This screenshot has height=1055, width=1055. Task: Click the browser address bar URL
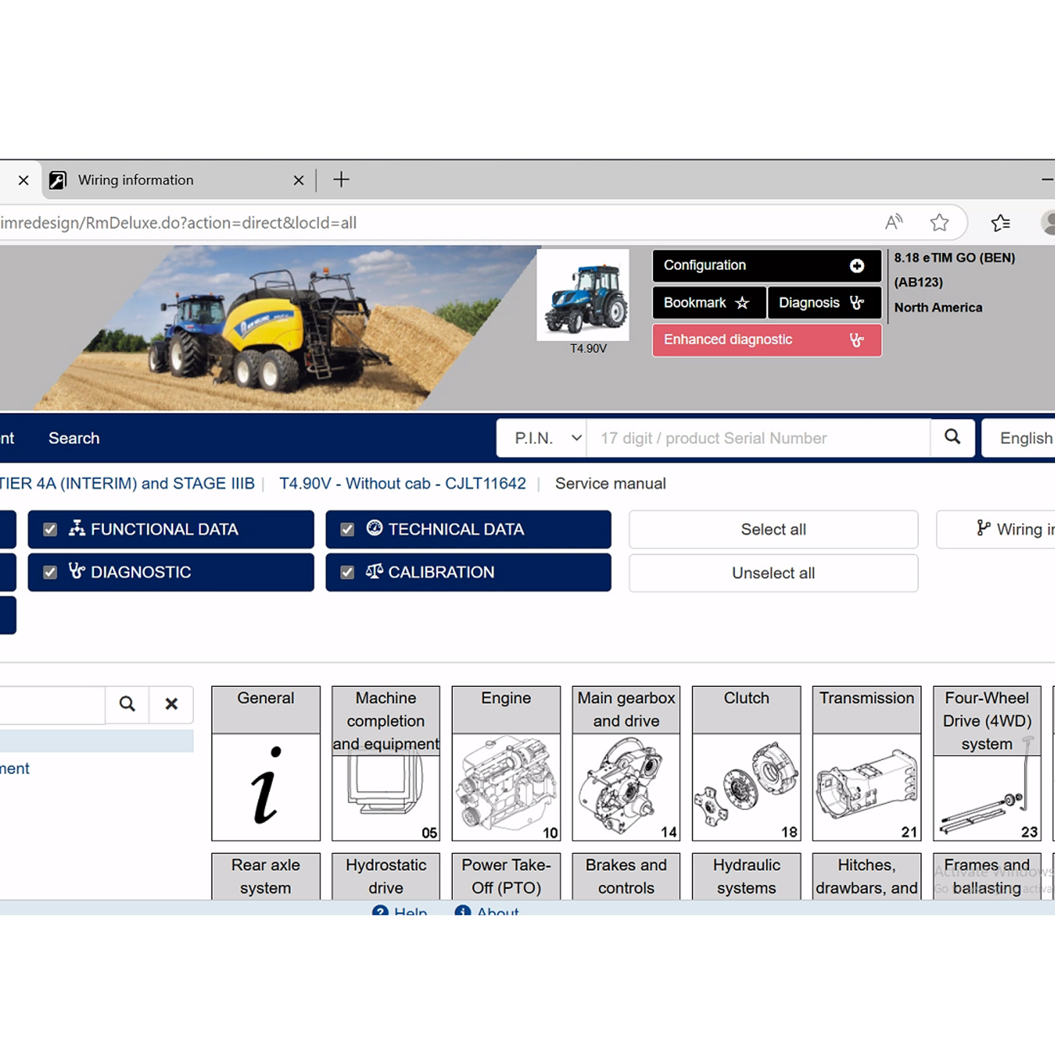point(179,223)
